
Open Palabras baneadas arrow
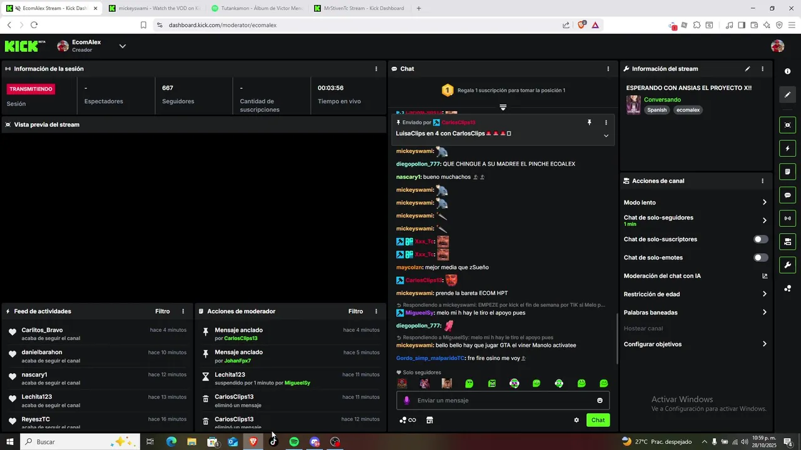(x=764, y=312)
